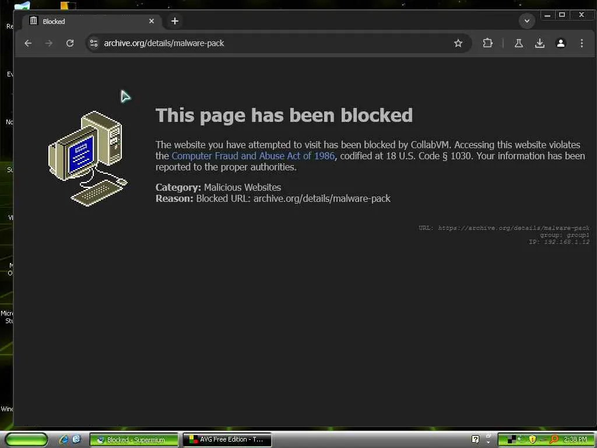Click the browser forward arrow
Viewport: 597px width, 448px height.
pos(49,43)
